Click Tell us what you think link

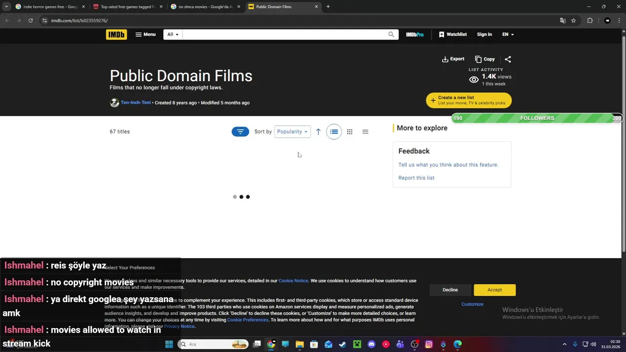(448, 165)
